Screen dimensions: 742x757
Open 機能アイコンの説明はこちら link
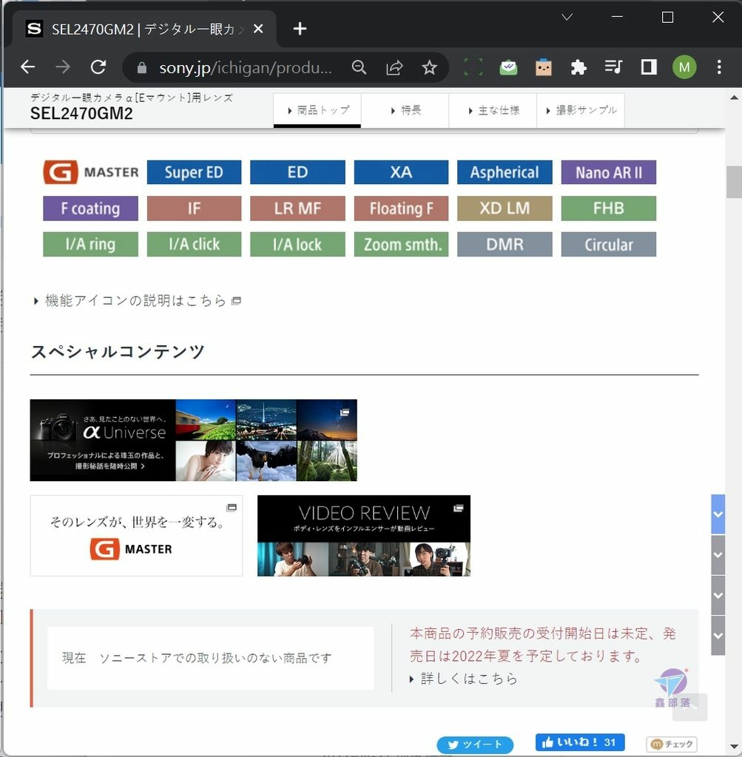(137, 301)
